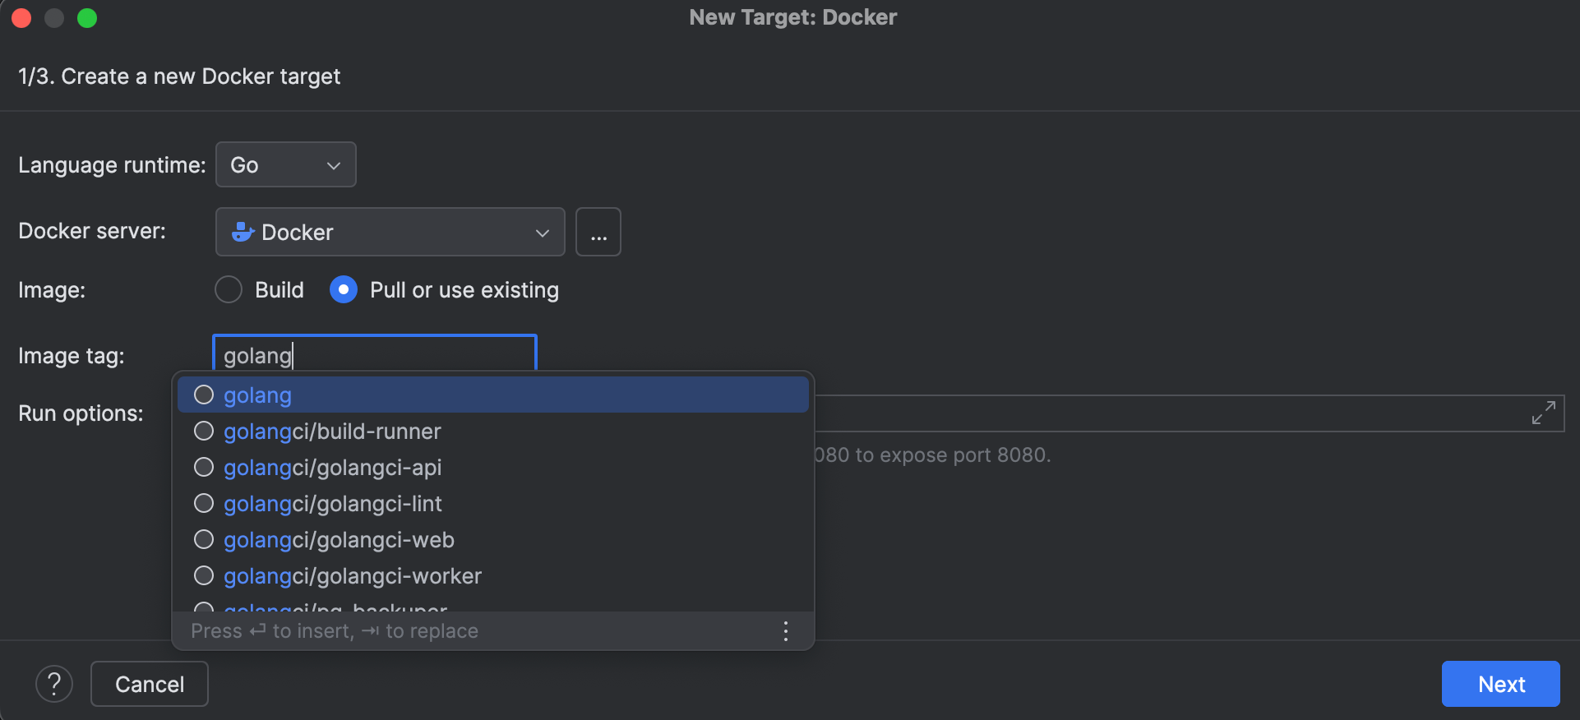The width and height of the screenshot is (1580, 720).
Task: Select the Pull or use existing option
Action: [344, 290]
